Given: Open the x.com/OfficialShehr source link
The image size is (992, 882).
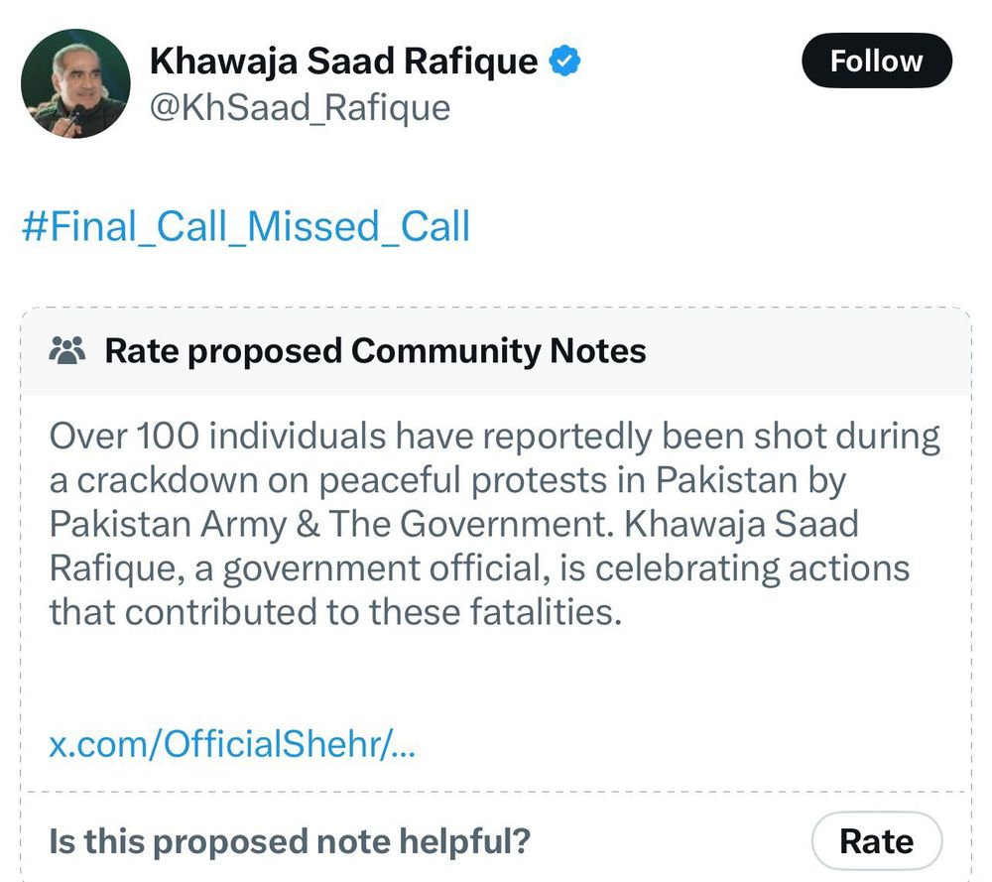Looking at the screenshot, I should (x=232, y=744).
